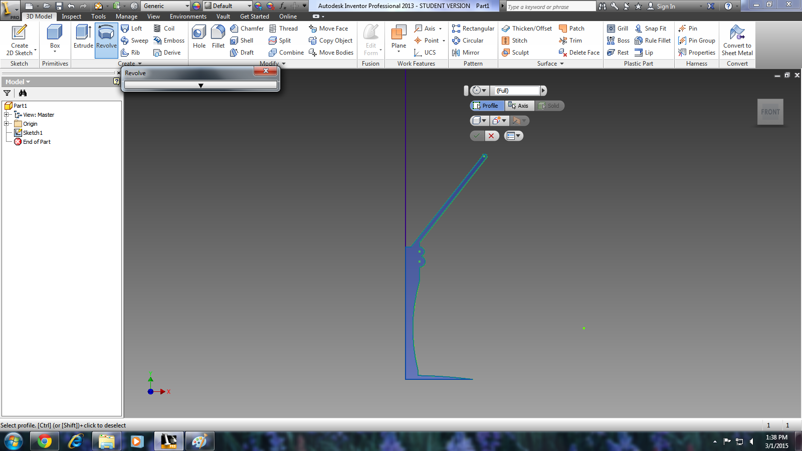The image size is (802, 451).
Task: Open the revolve extents type dropdown
Action: click(479, 91)
